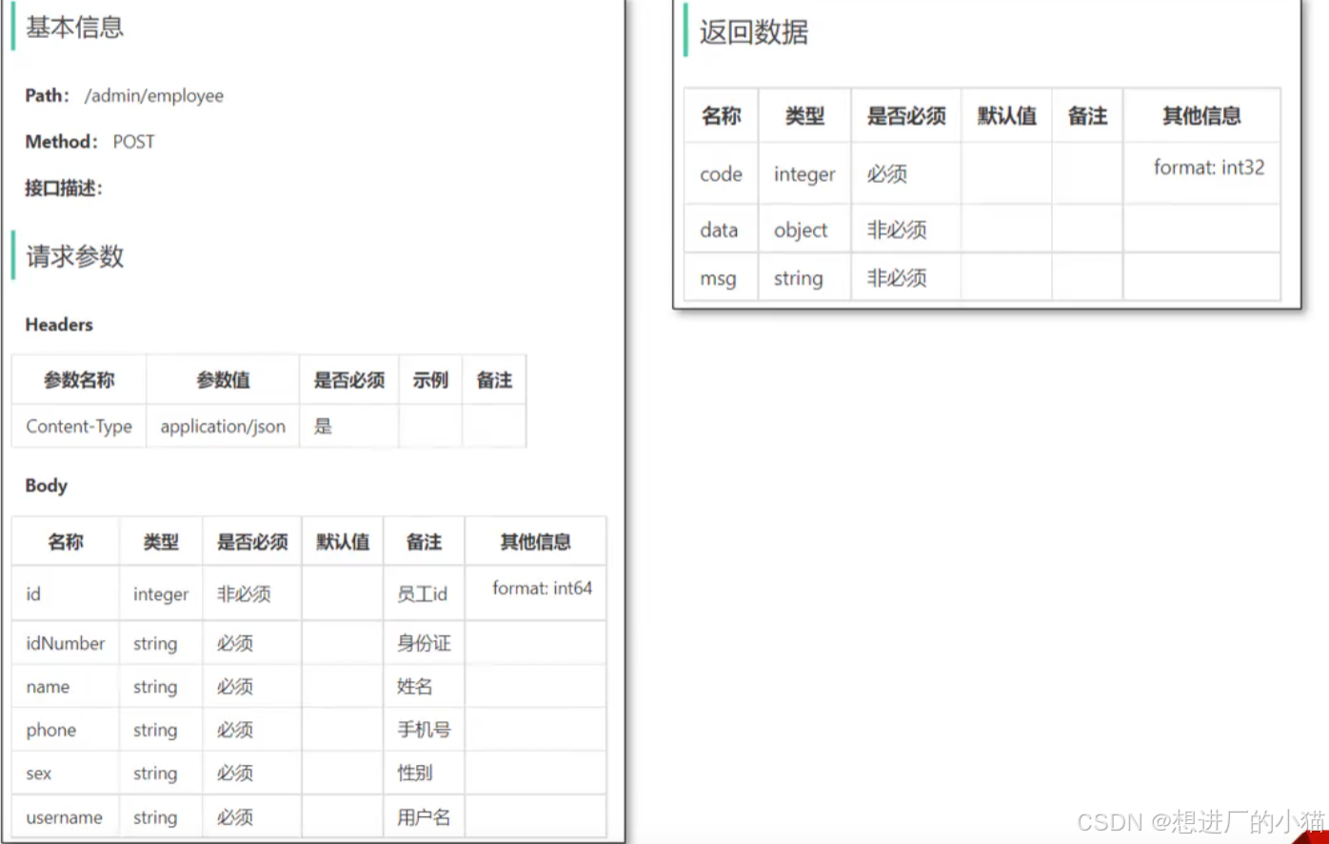Click 其他信息 header in the 返回数据 table
The width and height of the screenshot is (1329, 844).
[1201, 116]
